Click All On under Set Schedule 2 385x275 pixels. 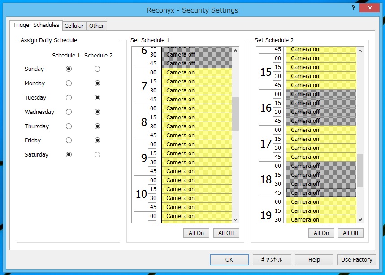pyautogui.click(x=321, y=233)
